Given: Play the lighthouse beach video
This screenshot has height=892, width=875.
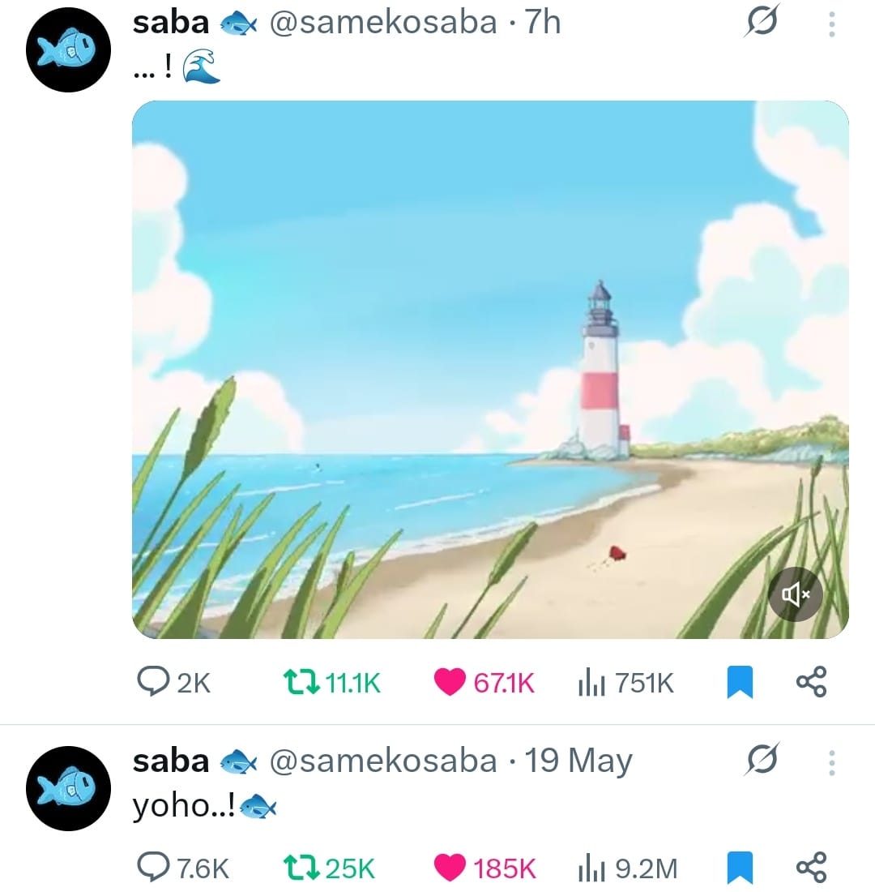Looking at the screenshot, I should pyautogui.click(x=490, y=370).
